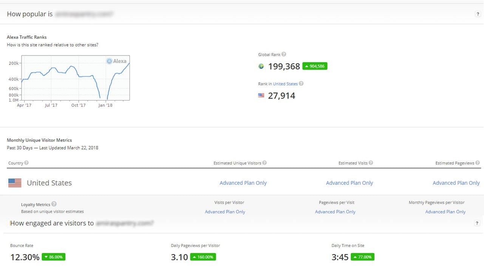
Task: Click the green 904,586 rank change badge
Action: point(315,66)
